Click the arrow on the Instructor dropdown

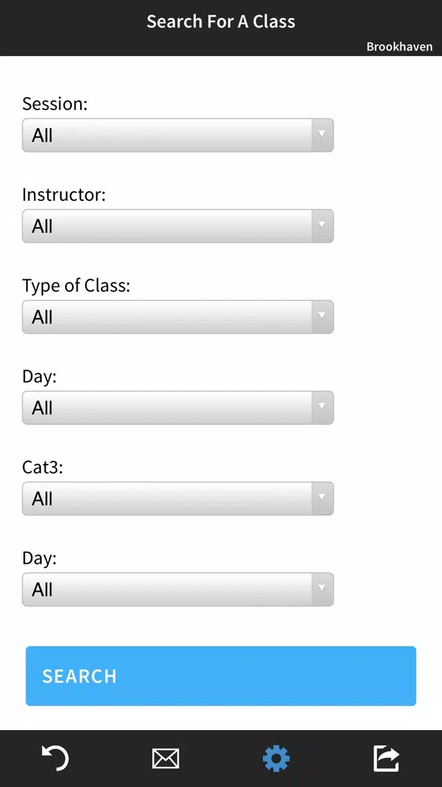(x=322, y=226)
